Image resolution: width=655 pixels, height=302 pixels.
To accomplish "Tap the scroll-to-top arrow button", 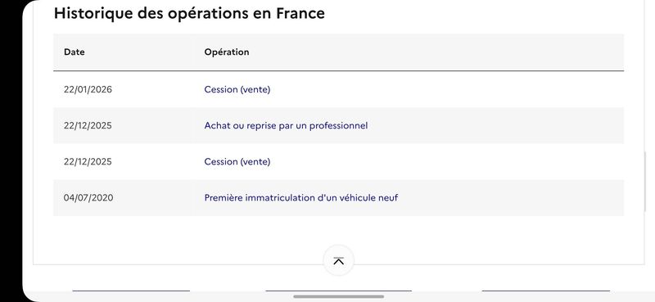I will (338, 260).
